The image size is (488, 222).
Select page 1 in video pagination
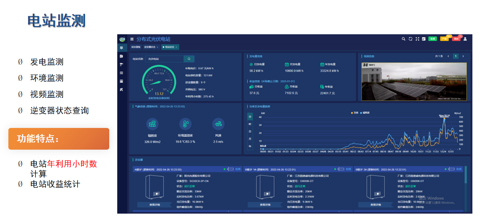coord(456,56)
